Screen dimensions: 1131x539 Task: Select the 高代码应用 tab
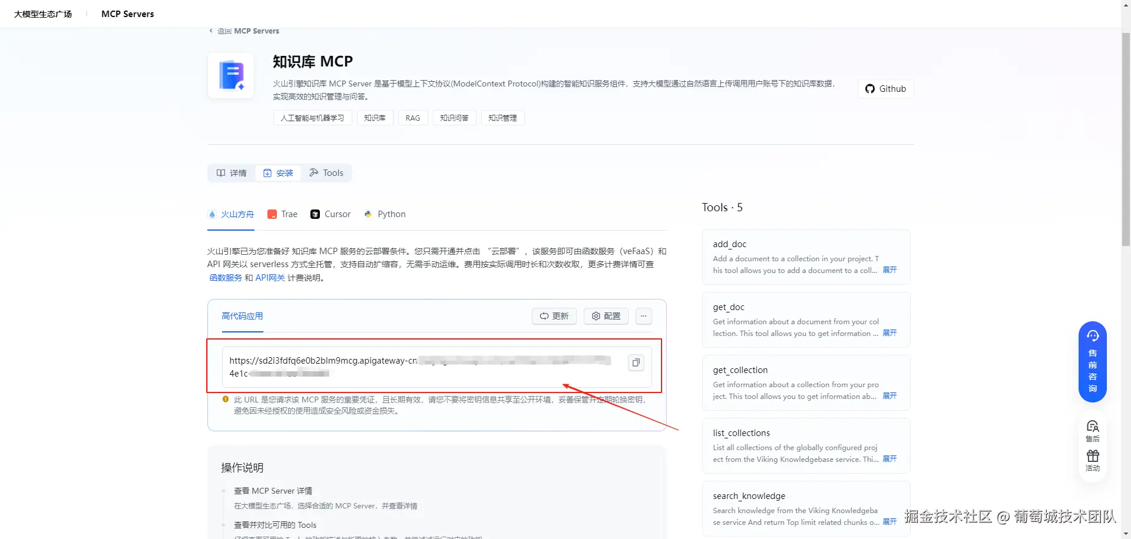pos(242,316)
